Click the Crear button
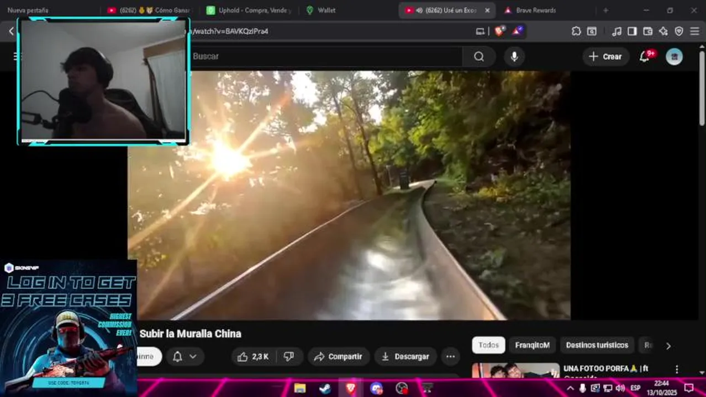Viewport: 706px width, 397px height. click(605, 56)
